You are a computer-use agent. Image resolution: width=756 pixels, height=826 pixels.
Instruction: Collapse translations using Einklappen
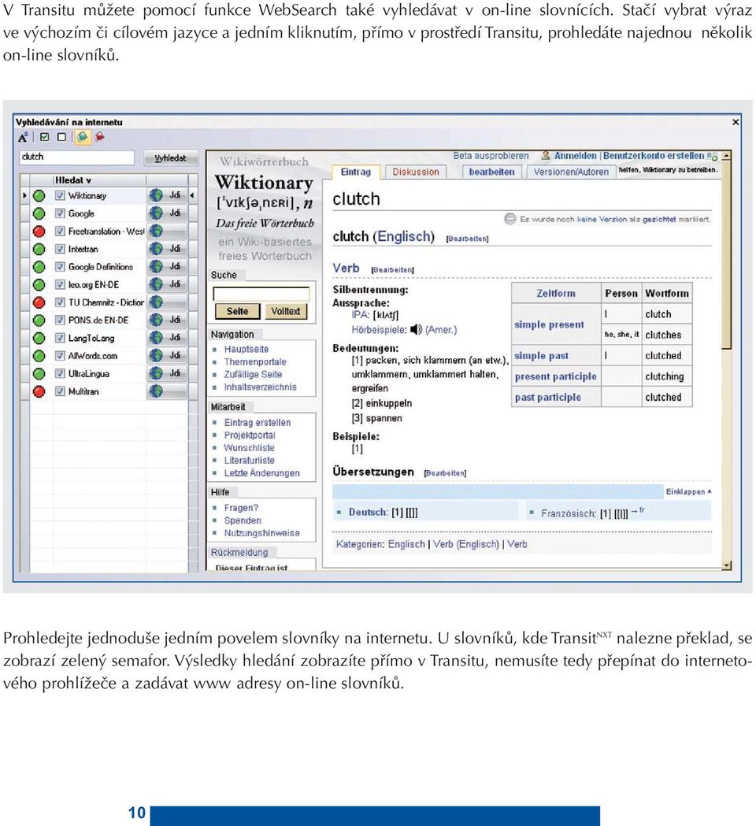[x=688, y=491]
